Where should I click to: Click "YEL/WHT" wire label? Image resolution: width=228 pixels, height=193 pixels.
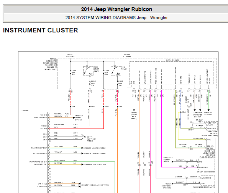point(58,152)
